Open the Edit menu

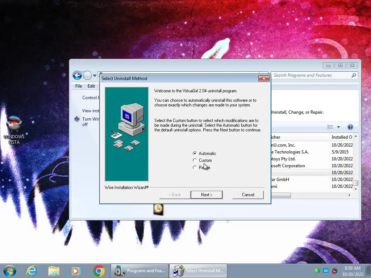[x=91, y=86]
